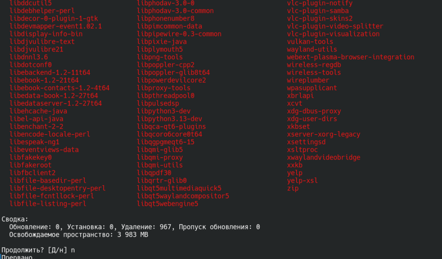Screen dimensions: 442x259
Task: Select the vlc-plugin-samba package entry
Action: click(318, 11)
